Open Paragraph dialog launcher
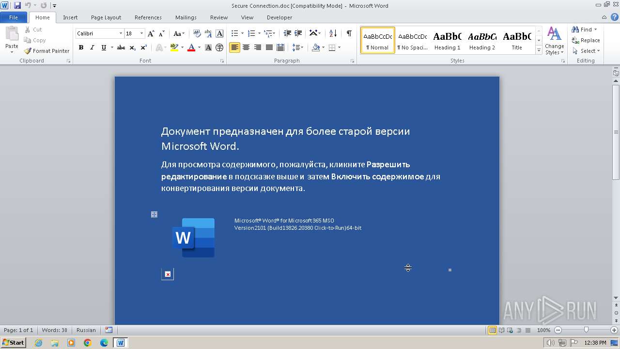Screen dimensions: 620x349 [354, 61]
